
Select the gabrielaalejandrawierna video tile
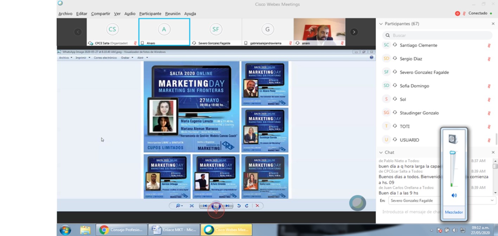click(268, 32)
